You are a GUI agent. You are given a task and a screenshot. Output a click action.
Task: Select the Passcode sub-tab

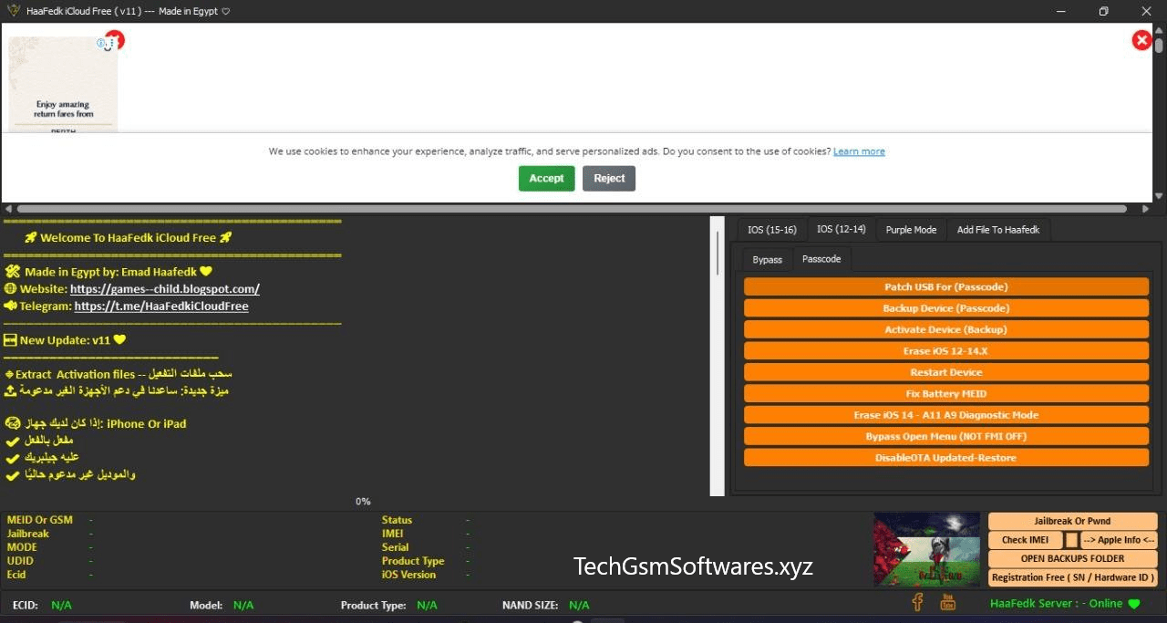pos(821,259)
